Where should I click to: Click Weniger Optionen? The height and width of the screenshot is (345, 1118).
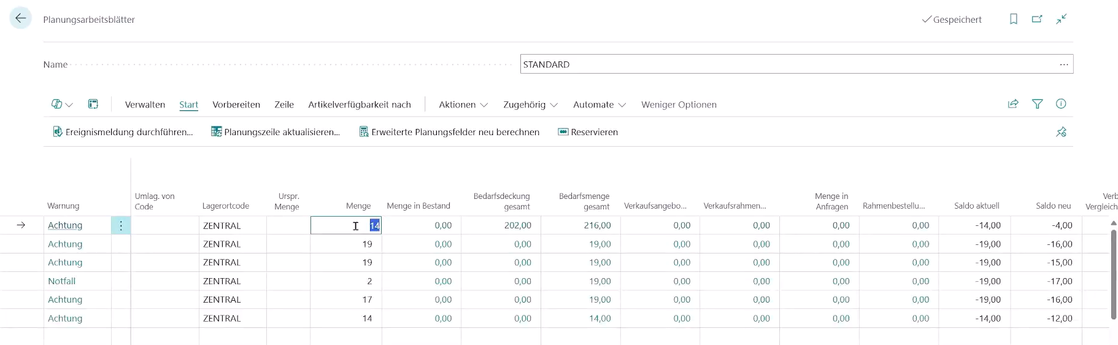[x=679, y=104]
